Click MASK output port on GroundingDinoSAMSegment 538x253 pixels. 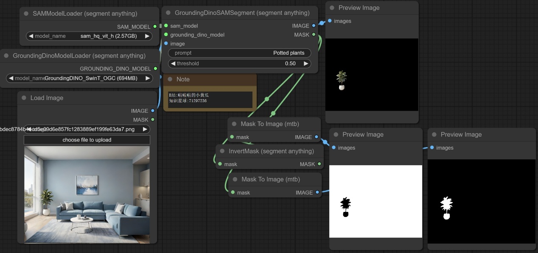point(314,35)
